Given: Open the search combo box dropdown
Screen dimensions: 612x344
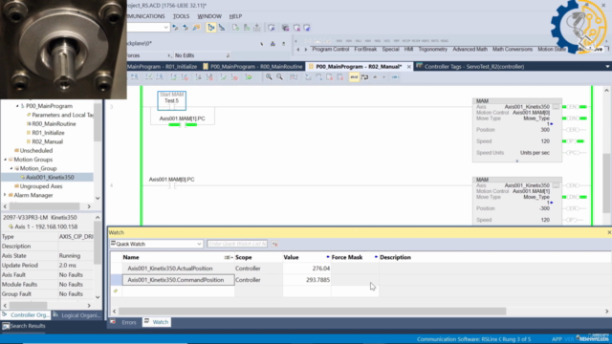Looking at the screenshot, I should 165,28.
